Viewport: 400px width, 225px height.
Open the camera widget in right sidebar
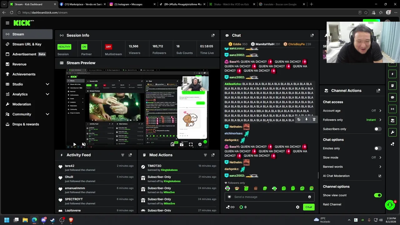[x=392, y=121]
